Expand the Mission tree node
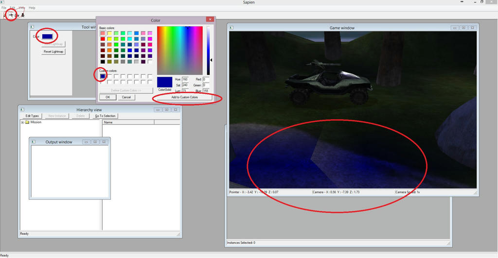 click(x=22, y=122)
